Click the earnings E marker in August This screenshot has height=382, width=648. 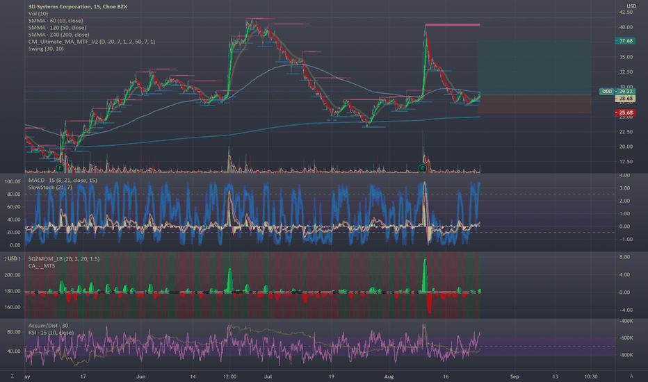422,168
